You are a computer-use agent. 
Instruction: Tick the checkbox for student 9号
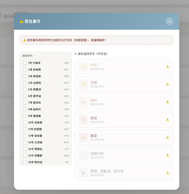point(25,116)
